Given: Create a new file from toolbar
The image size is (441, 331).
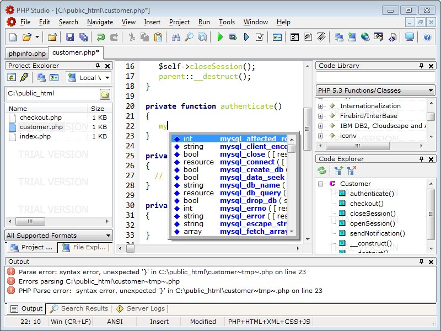Looking at the screenshot, I should [x=13, y=37].
